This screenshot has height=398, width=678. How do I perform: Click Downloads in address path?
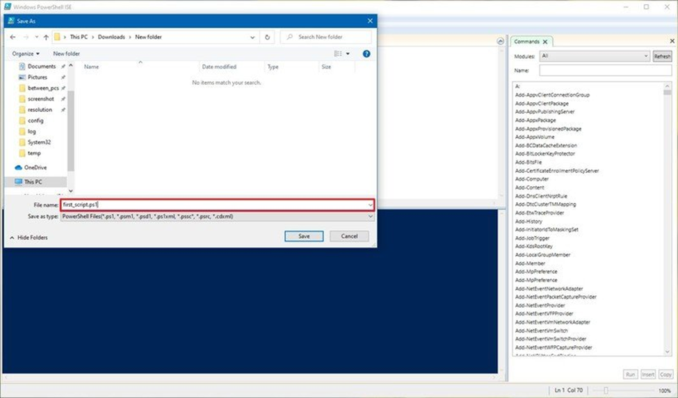[111, 37]
